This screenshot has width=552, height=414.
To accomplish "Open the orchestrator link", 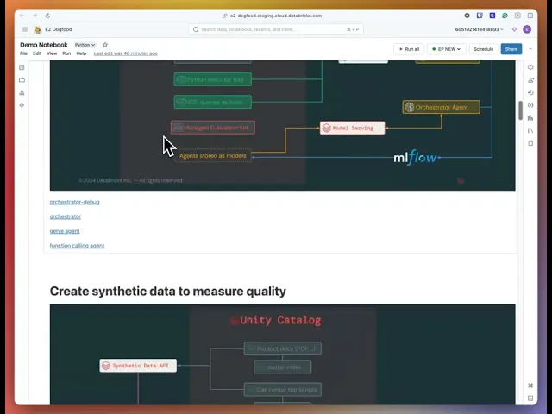I will click(x=66, y=216).
